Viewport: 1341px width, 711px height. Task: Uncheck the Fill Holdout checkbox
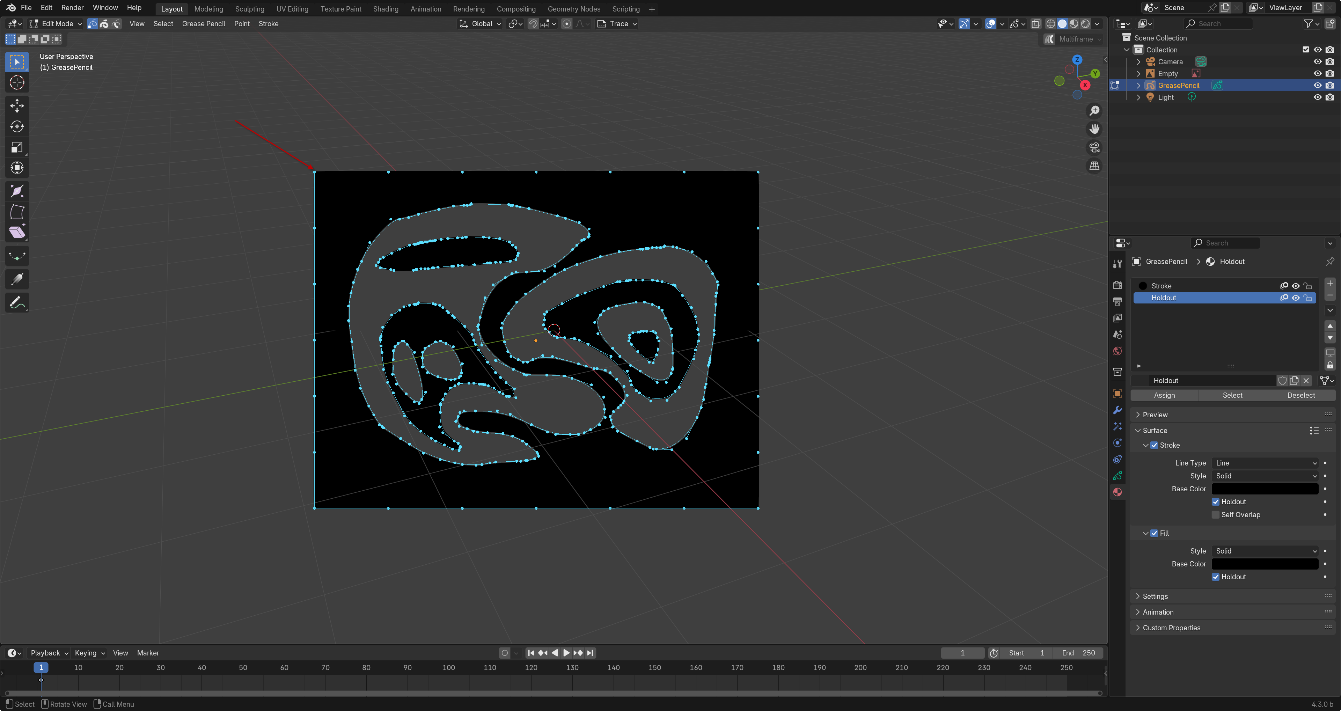(1216, 577)
